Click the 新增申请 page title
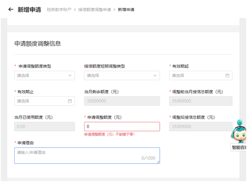This screenshot has width=247, height=182. pyautogui.click(x=29, y=10)
